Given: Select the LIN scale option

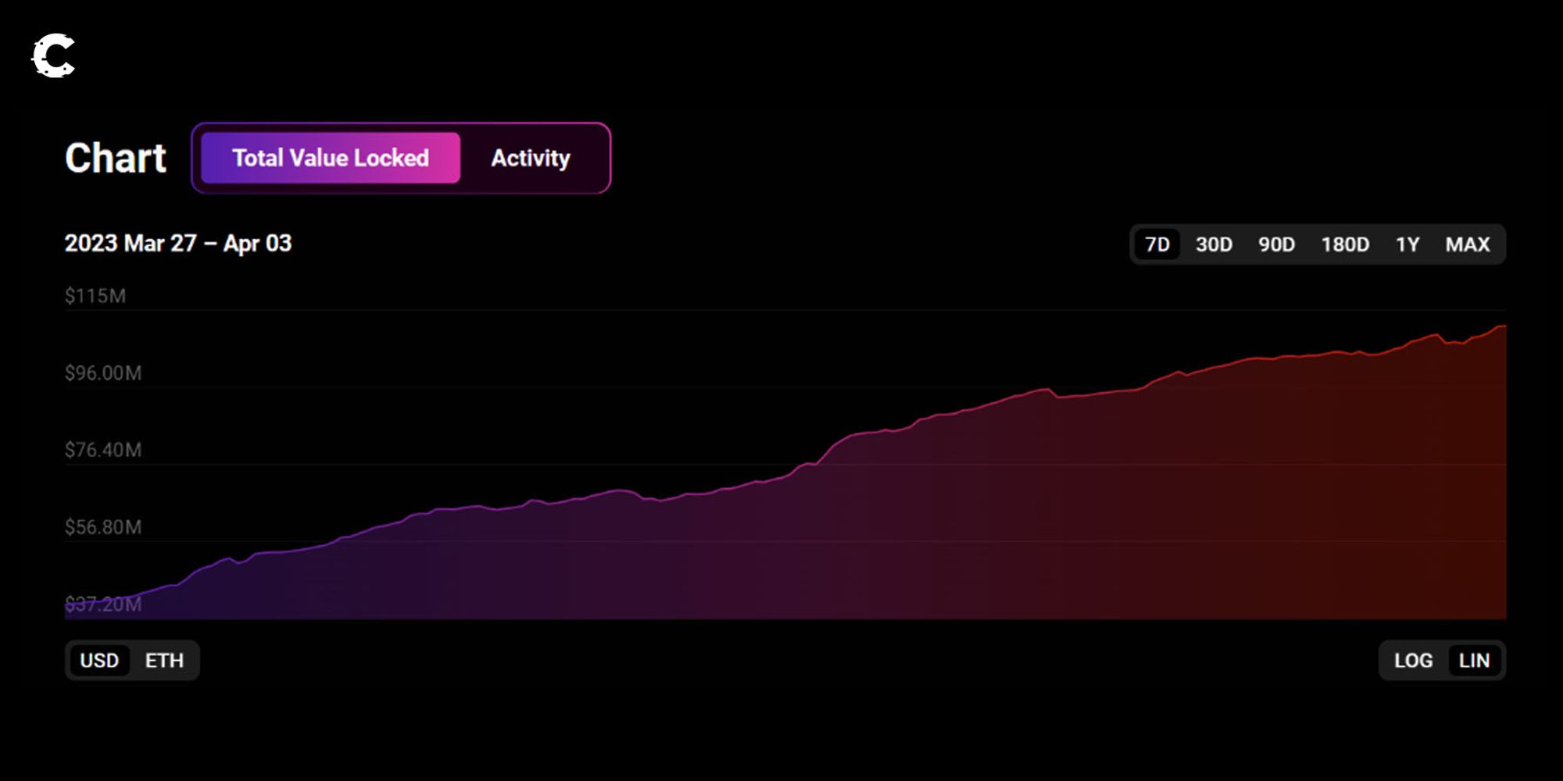Looking at the screenshot, I should [1474, 661].
